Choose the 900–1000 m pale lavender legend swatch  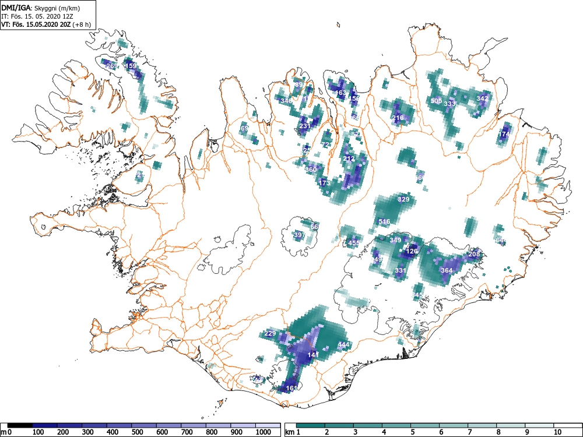coord(243,425)
